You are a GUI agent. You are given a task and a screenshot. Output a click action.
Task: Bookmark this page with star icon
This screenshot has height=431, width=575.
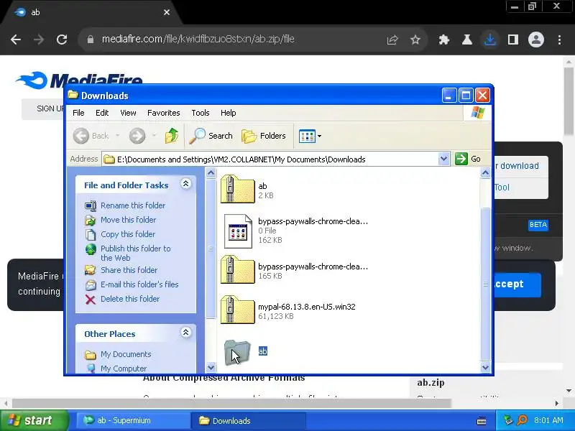coord(415,40)
